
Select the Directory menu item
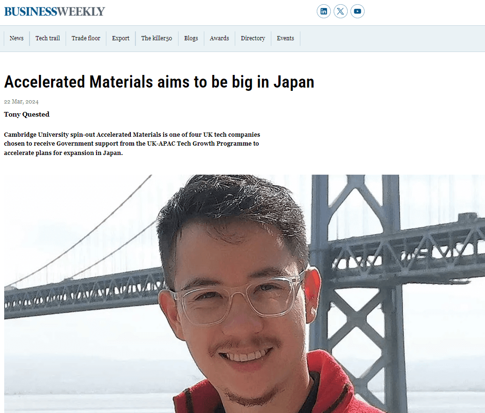point(253,38)
